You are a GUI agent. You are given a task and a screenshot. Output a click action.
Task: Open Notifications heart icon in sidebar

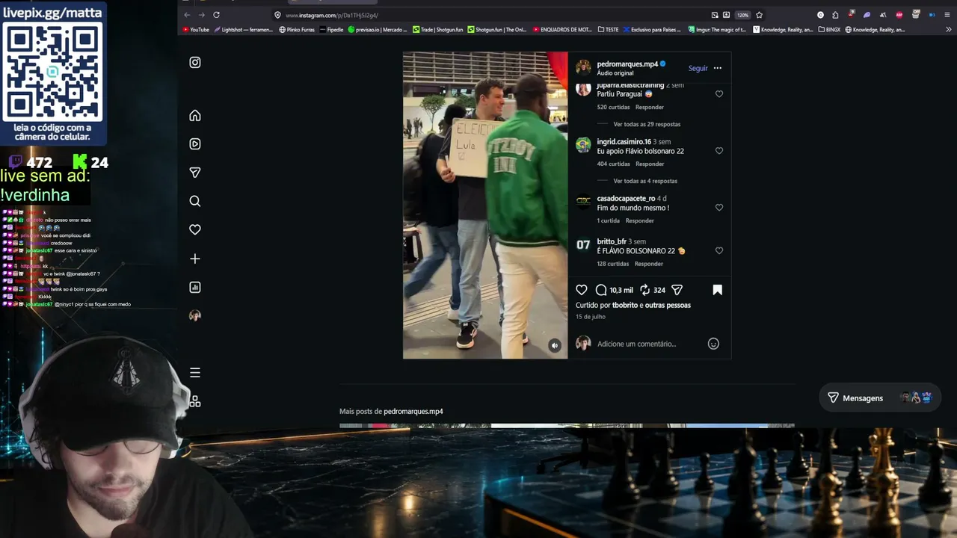click(195, 229)
